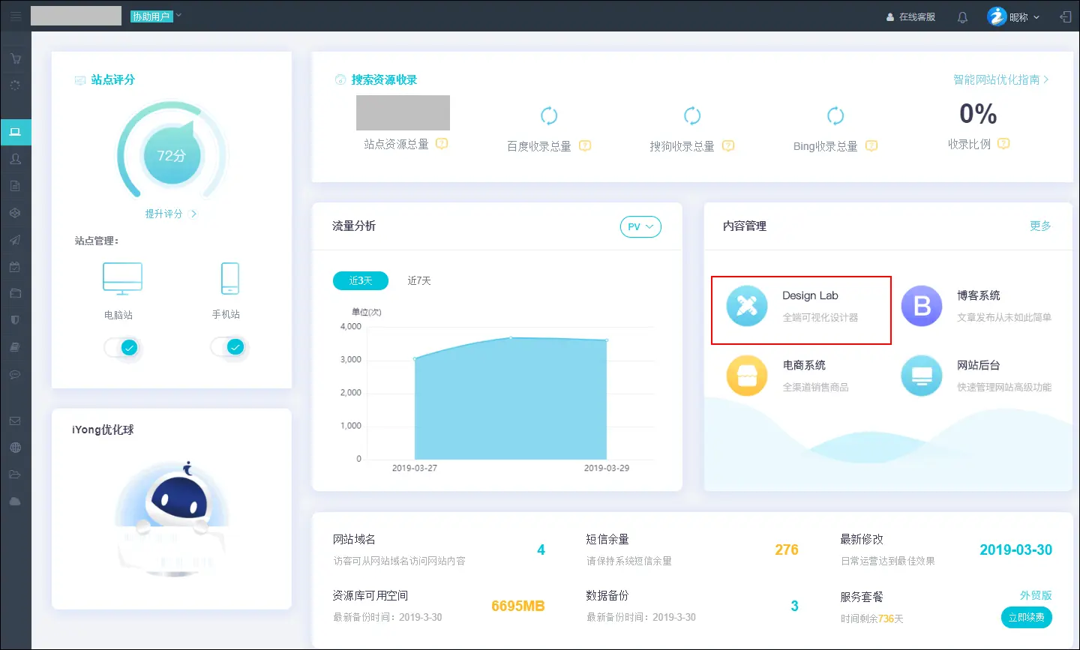1080x650 pixels.
Task: Click the shopping cart sidebar icon
Action: [x=16, y=58]
